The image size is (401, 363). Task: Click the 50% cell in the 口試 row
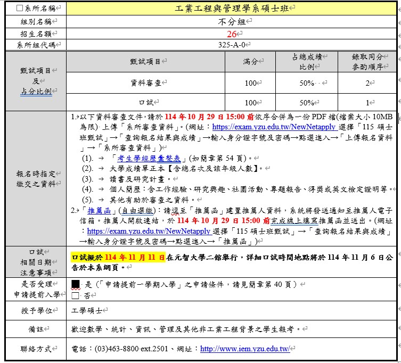pyautogui.click(x=307, y=103)
